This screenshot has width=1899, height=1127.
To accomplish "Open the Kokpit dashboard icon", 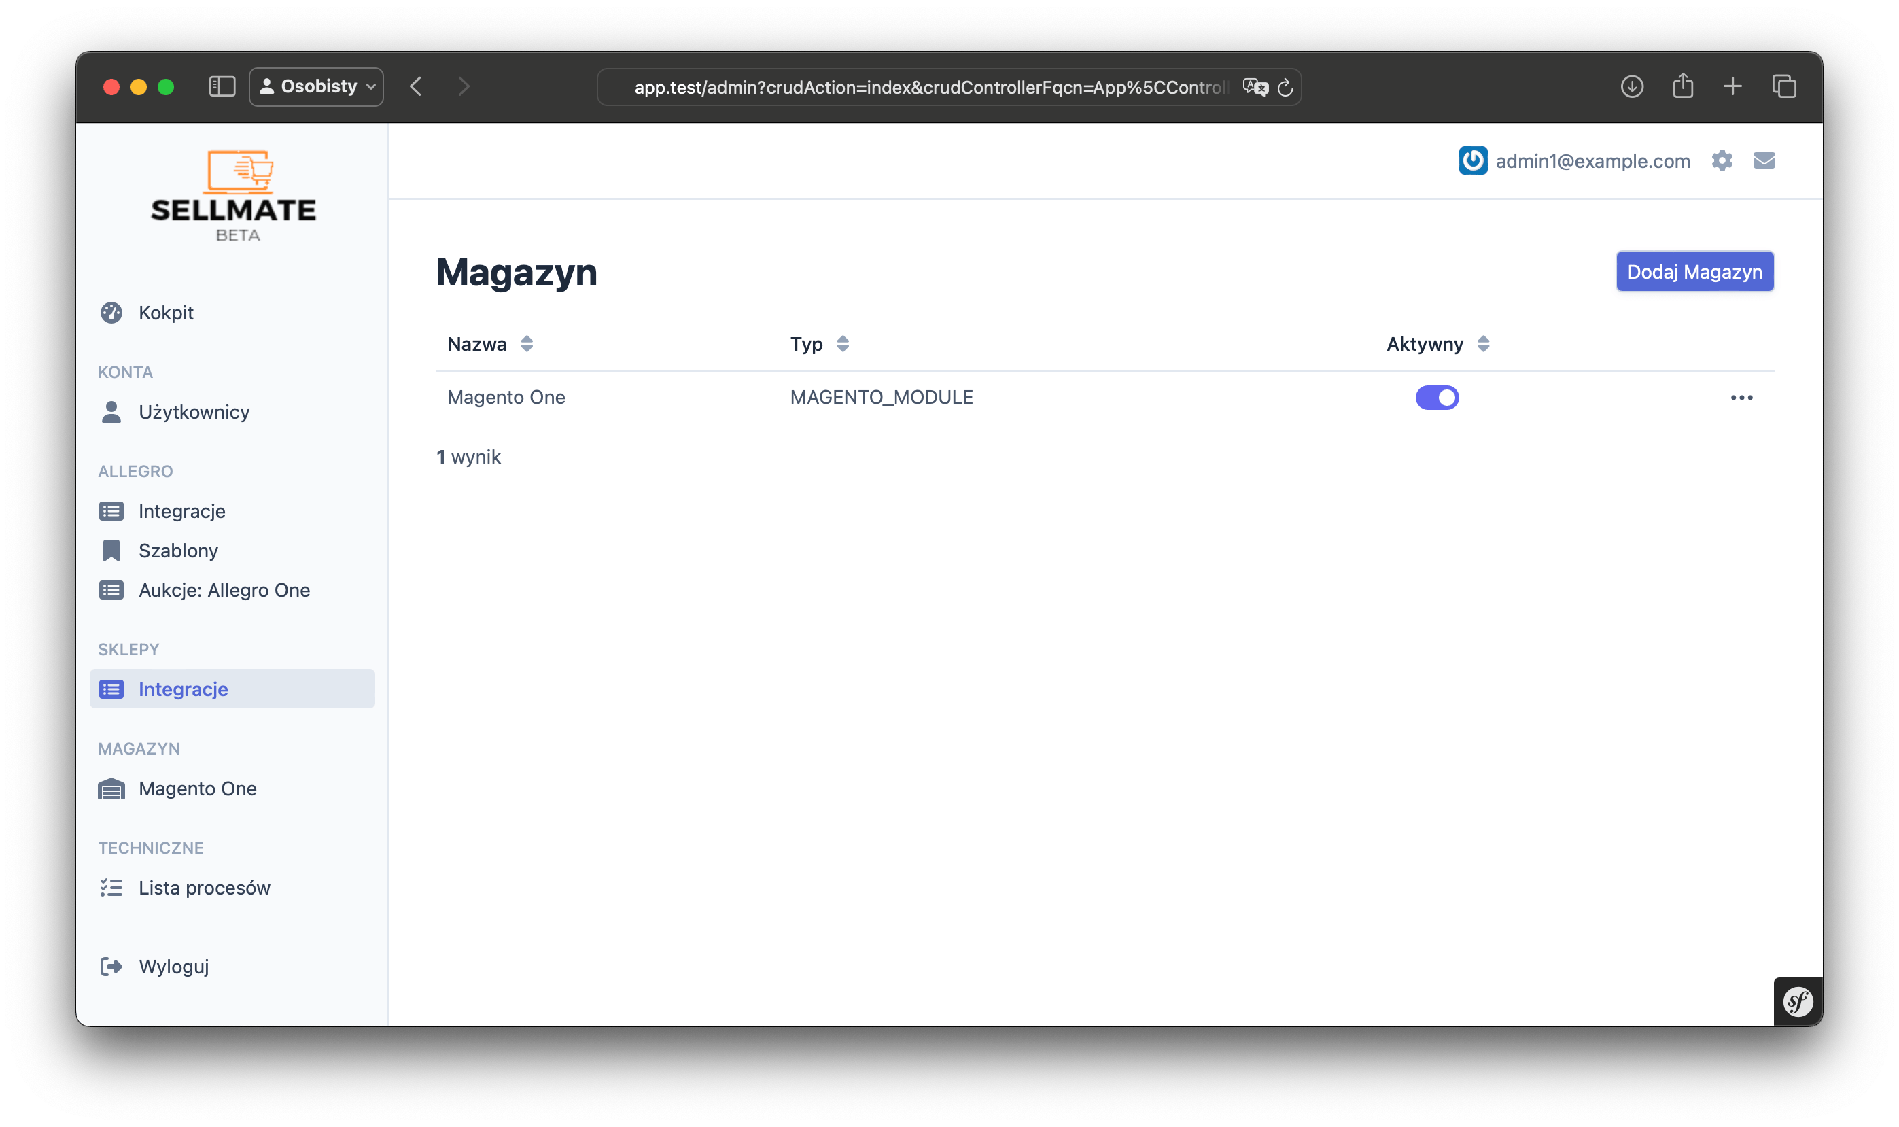I will (111, 313).
